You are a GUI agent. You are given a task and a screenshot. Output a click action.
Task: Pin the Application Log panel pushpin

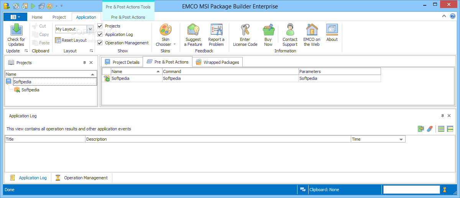tap(443, 116)
